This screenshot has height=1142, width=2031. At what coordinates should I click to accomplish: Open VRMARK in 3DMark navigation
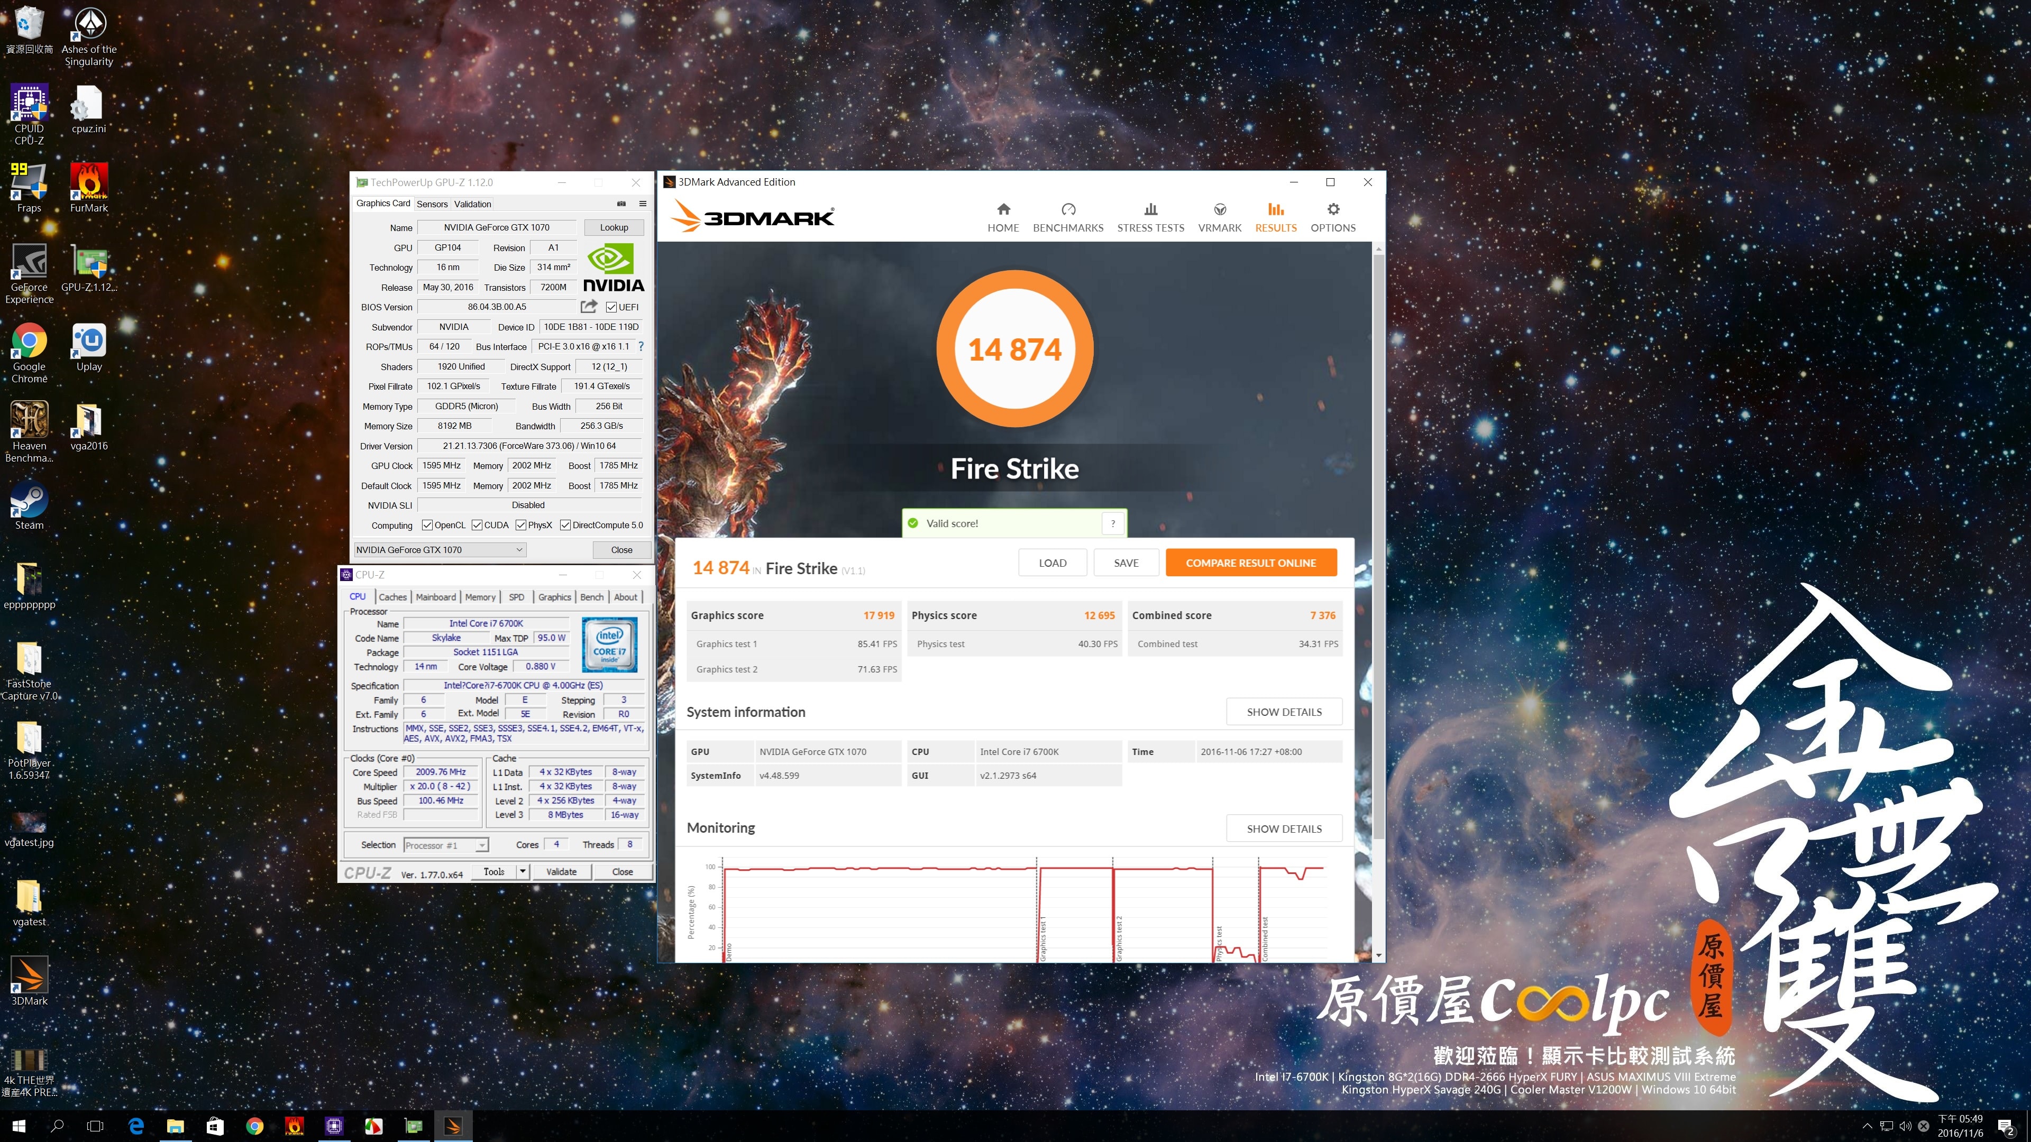point(1219,217)
